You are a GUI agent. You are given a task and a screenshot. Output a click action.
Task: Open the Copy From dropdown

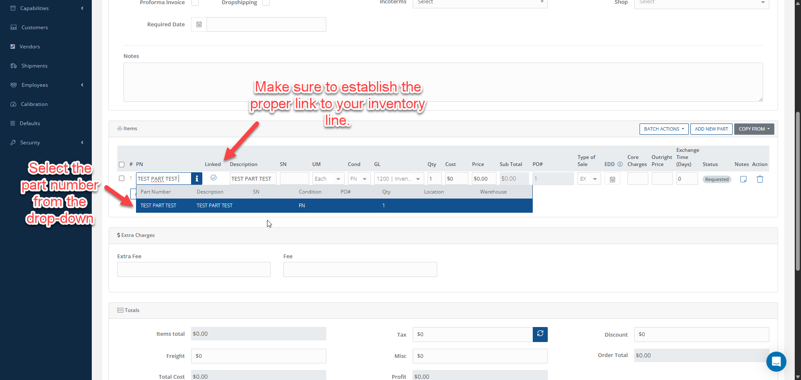coord(754,129)
